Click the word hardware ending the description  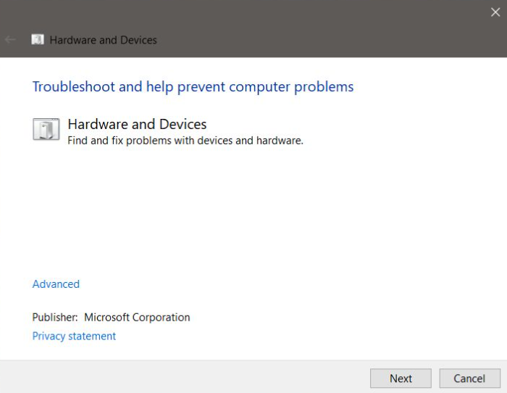coord(279,141)
